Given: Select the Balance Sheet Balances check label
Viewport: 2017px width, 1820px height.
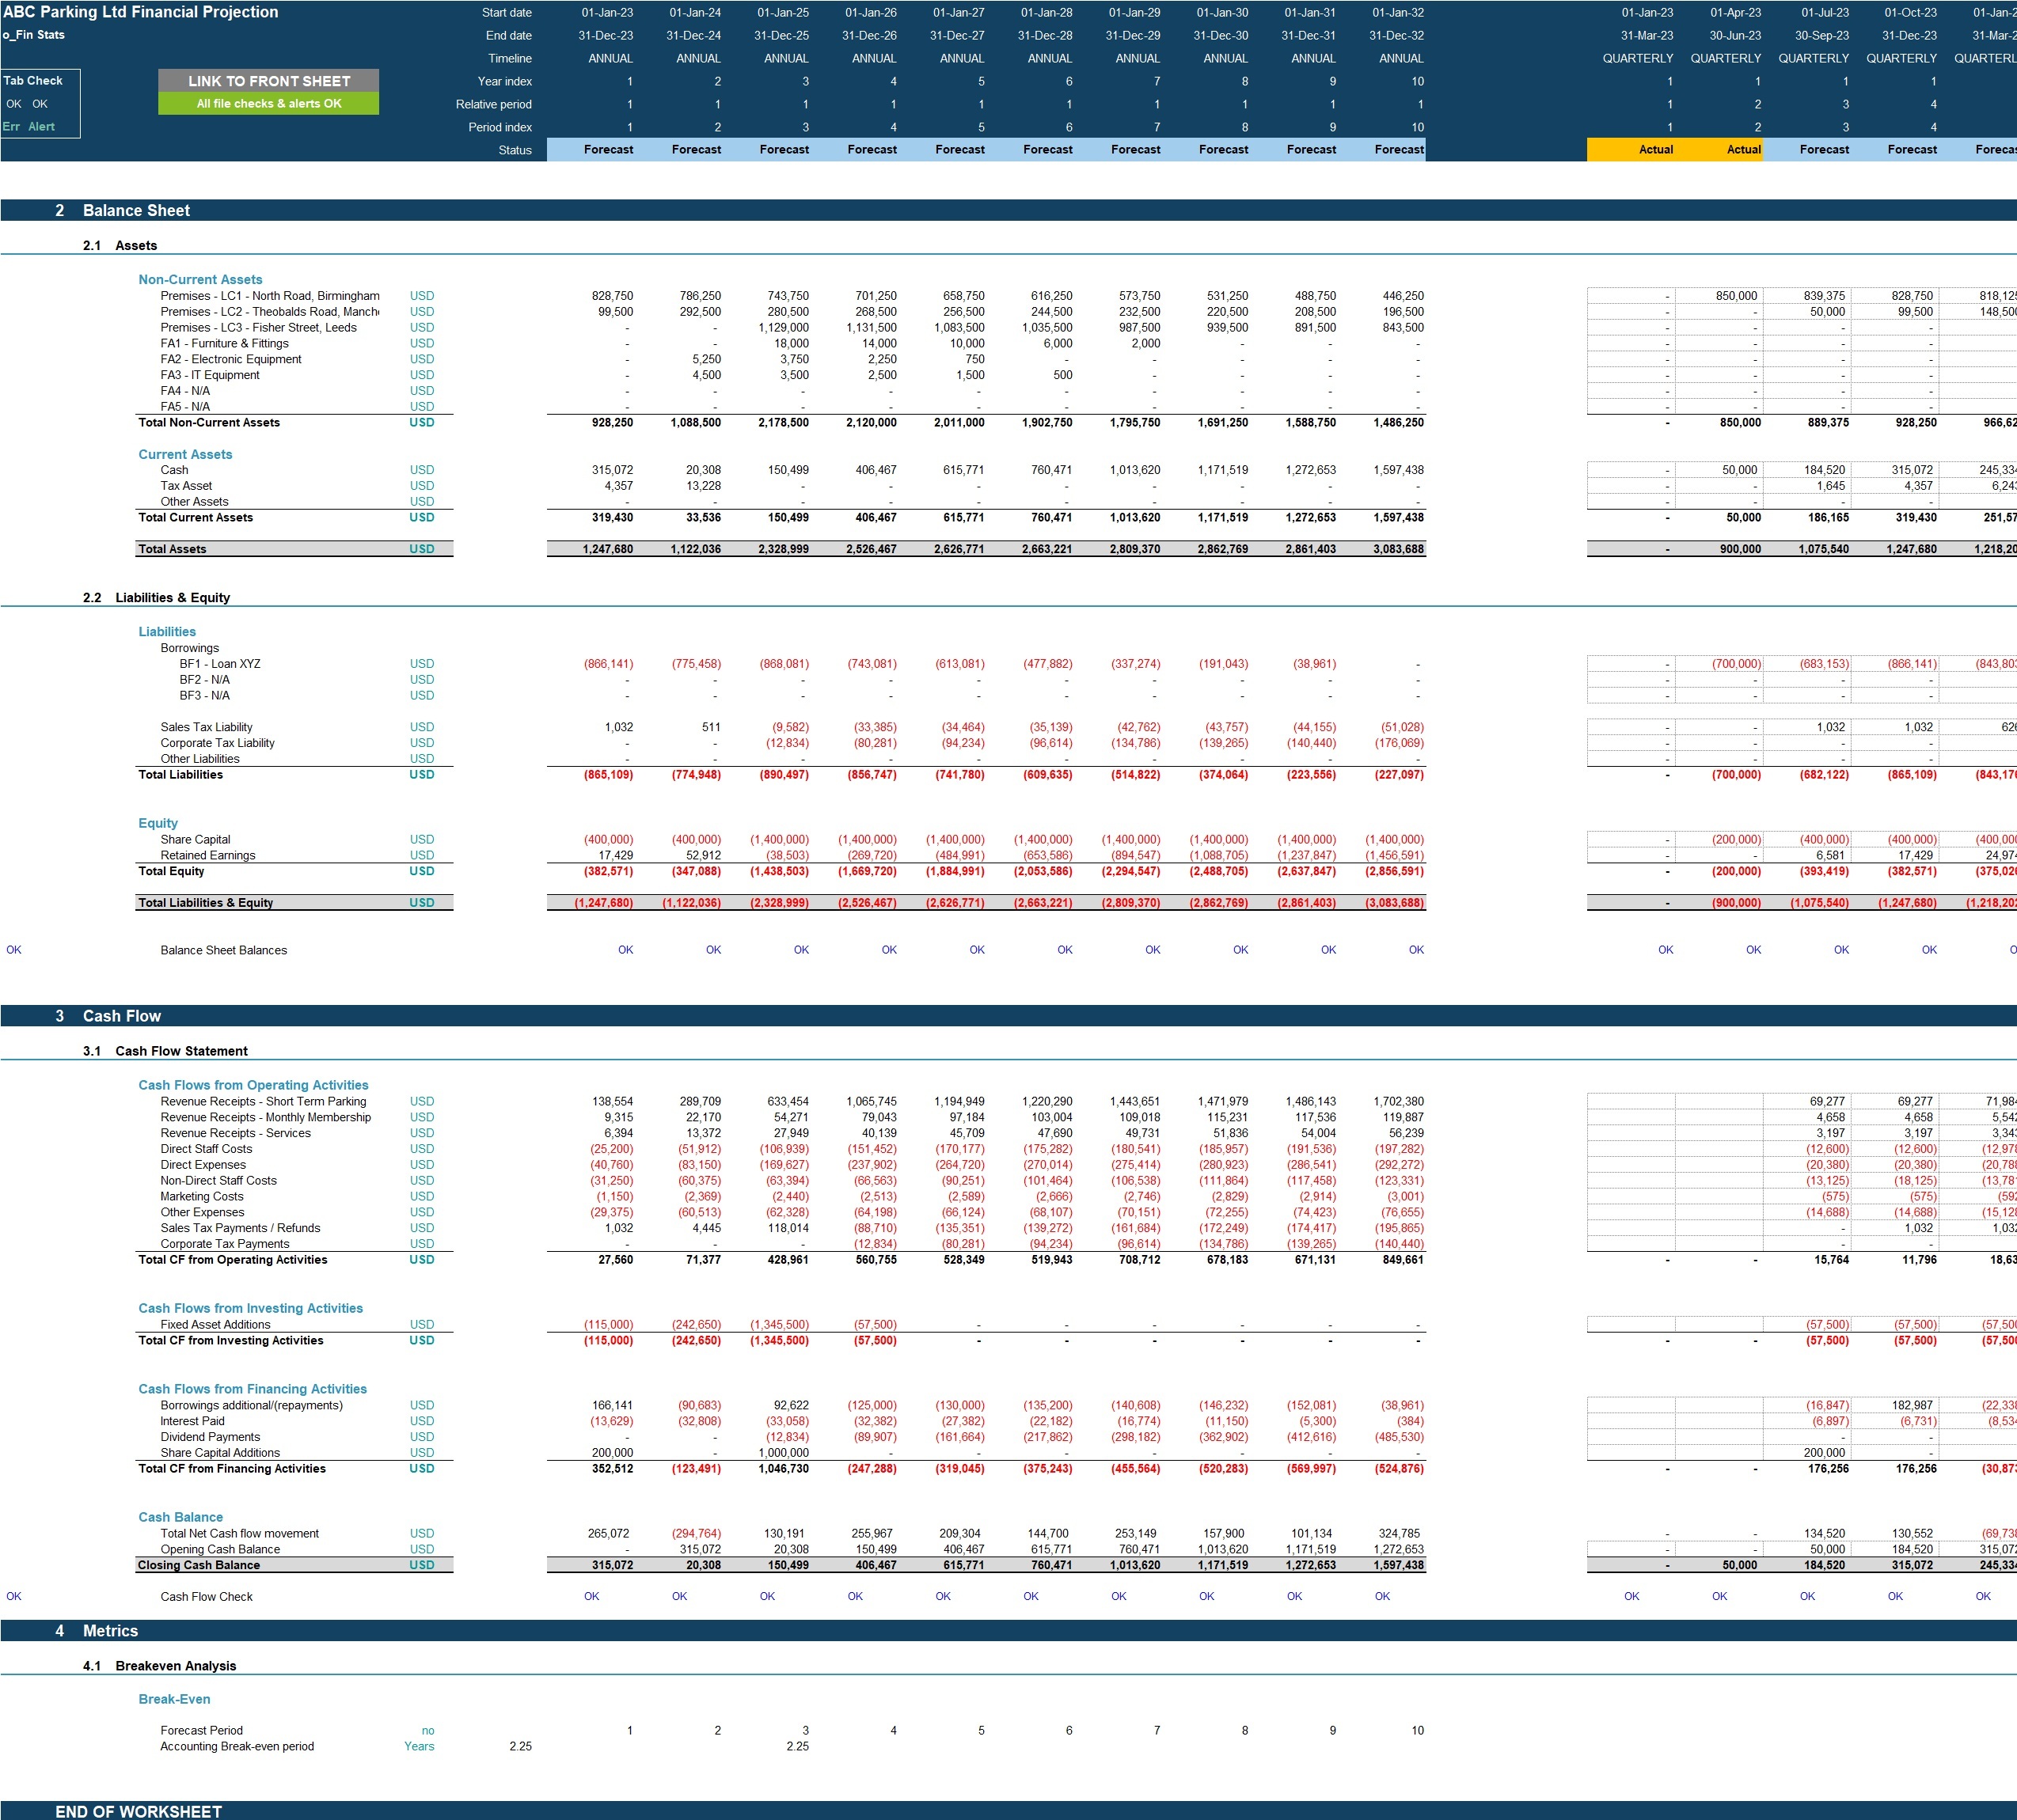Looking at the screenshot, I should pos(223,951).
